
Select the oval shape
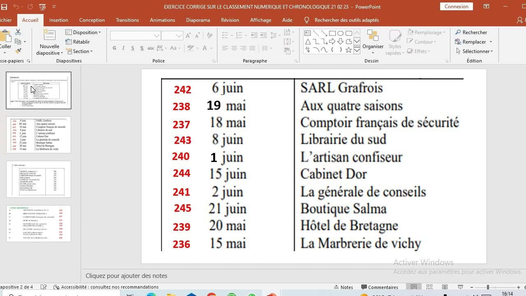click(341, 33)
